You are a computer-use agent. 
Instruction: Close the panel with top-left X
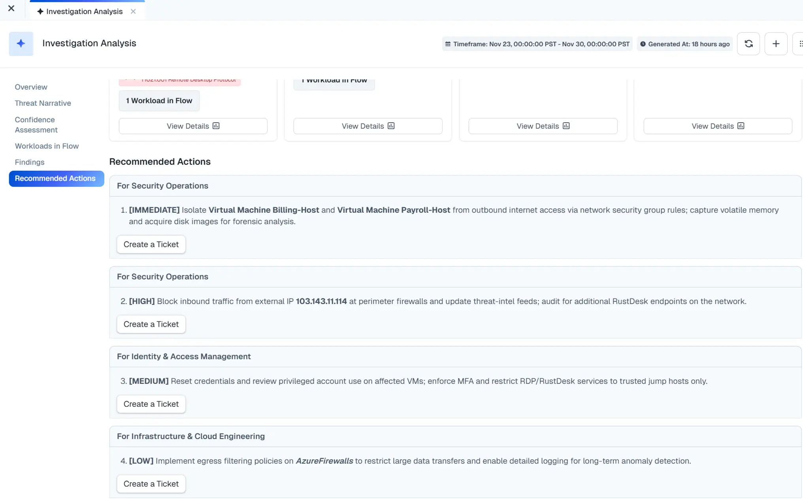point(11,8)
